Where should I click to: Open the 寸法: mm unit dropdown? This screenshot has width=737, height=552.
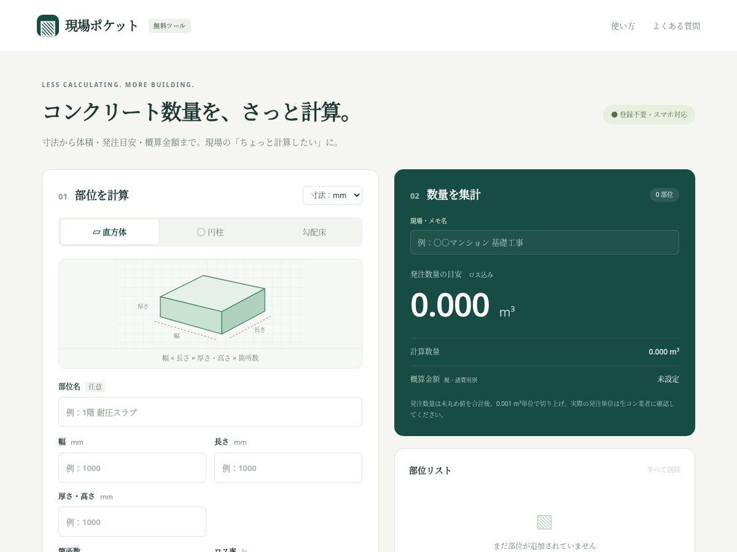pyautogui.click(x=332, y=195)
